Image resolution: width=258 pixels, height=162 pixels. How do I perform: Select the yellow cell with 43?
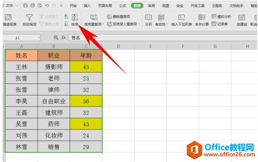[x=86, y=124]
